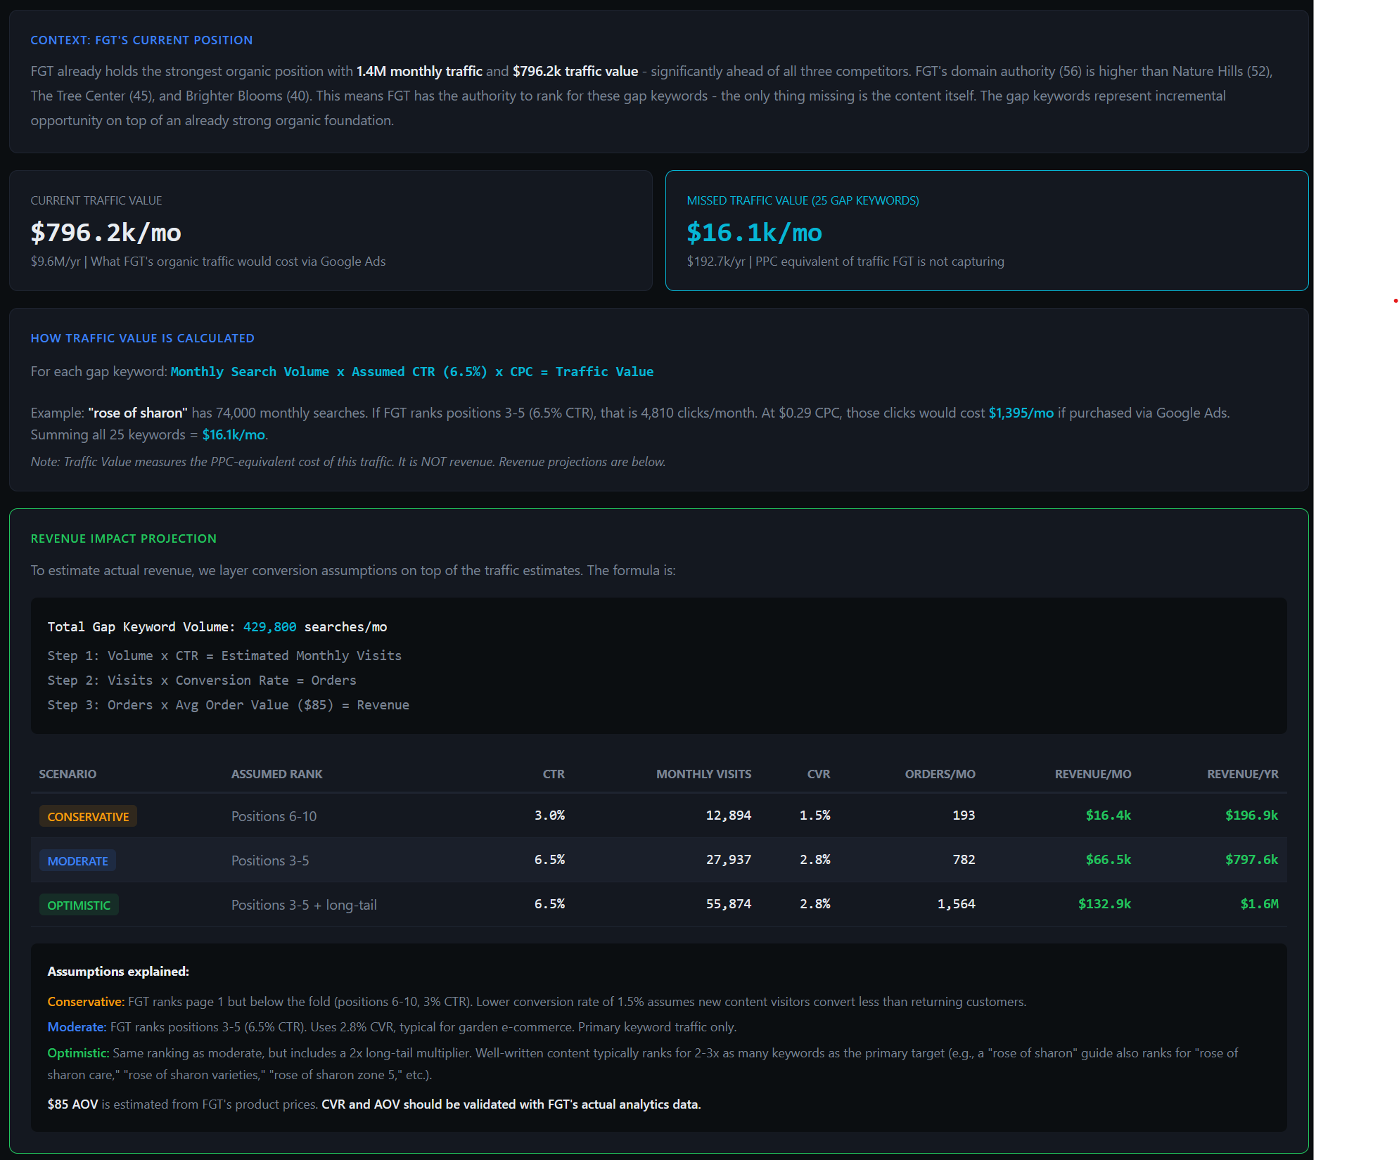The image size is (1399, 1160).
Task: Click the "MONTHLY VISITS" column header
Action: [x=703, y=774]
